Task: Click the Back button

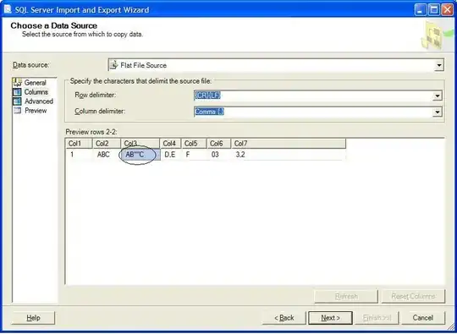Action: pyautogui.click(x=284, y=318)
